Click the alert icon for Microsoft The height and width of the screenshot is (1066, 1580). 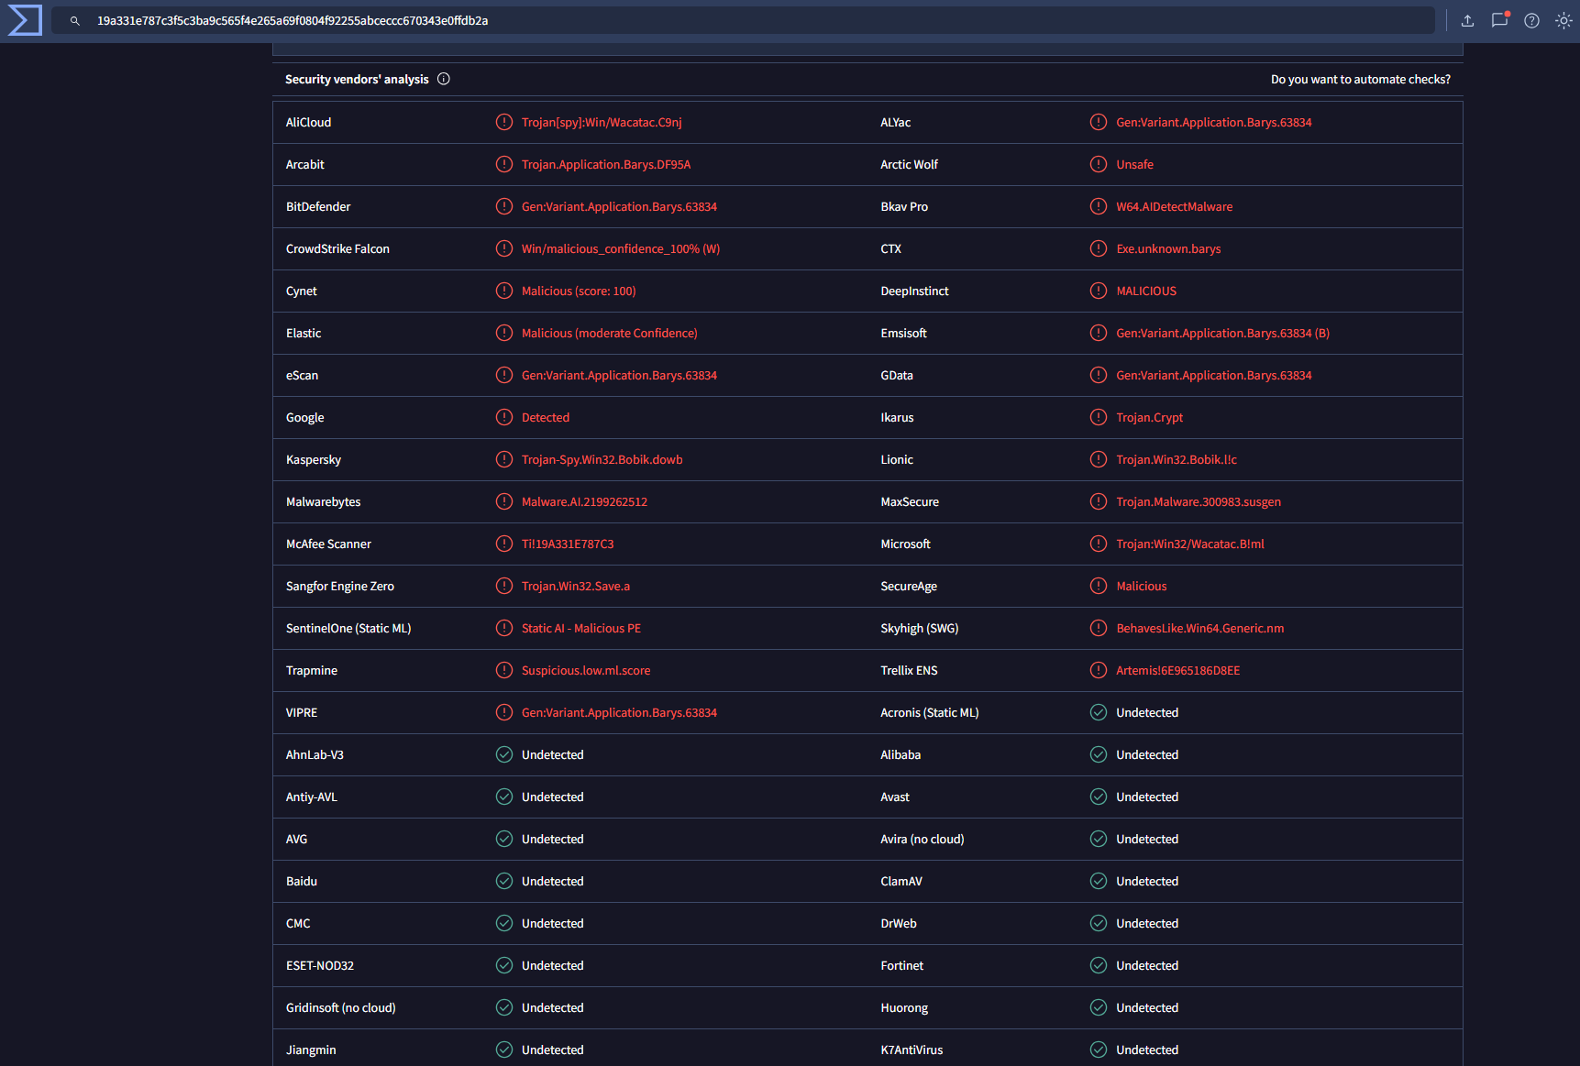[x=1099, y=544]
